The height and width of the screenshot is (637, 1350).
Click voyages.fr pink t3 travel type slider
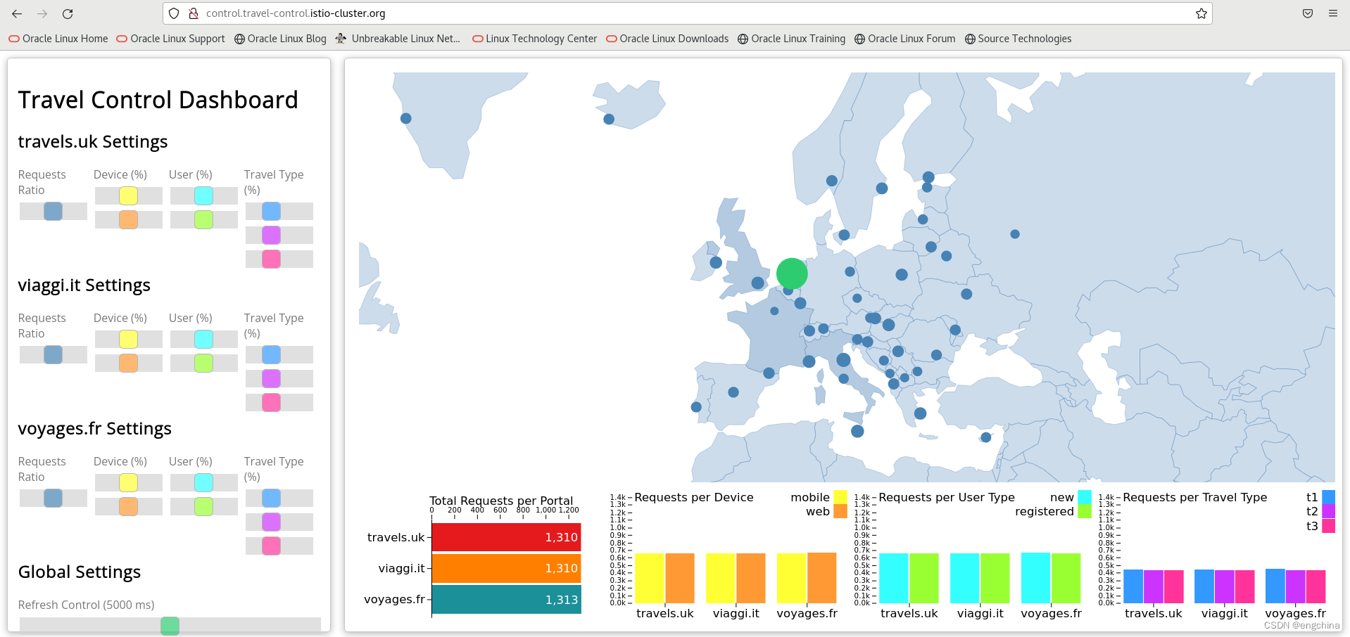click(x=271, y=546)
